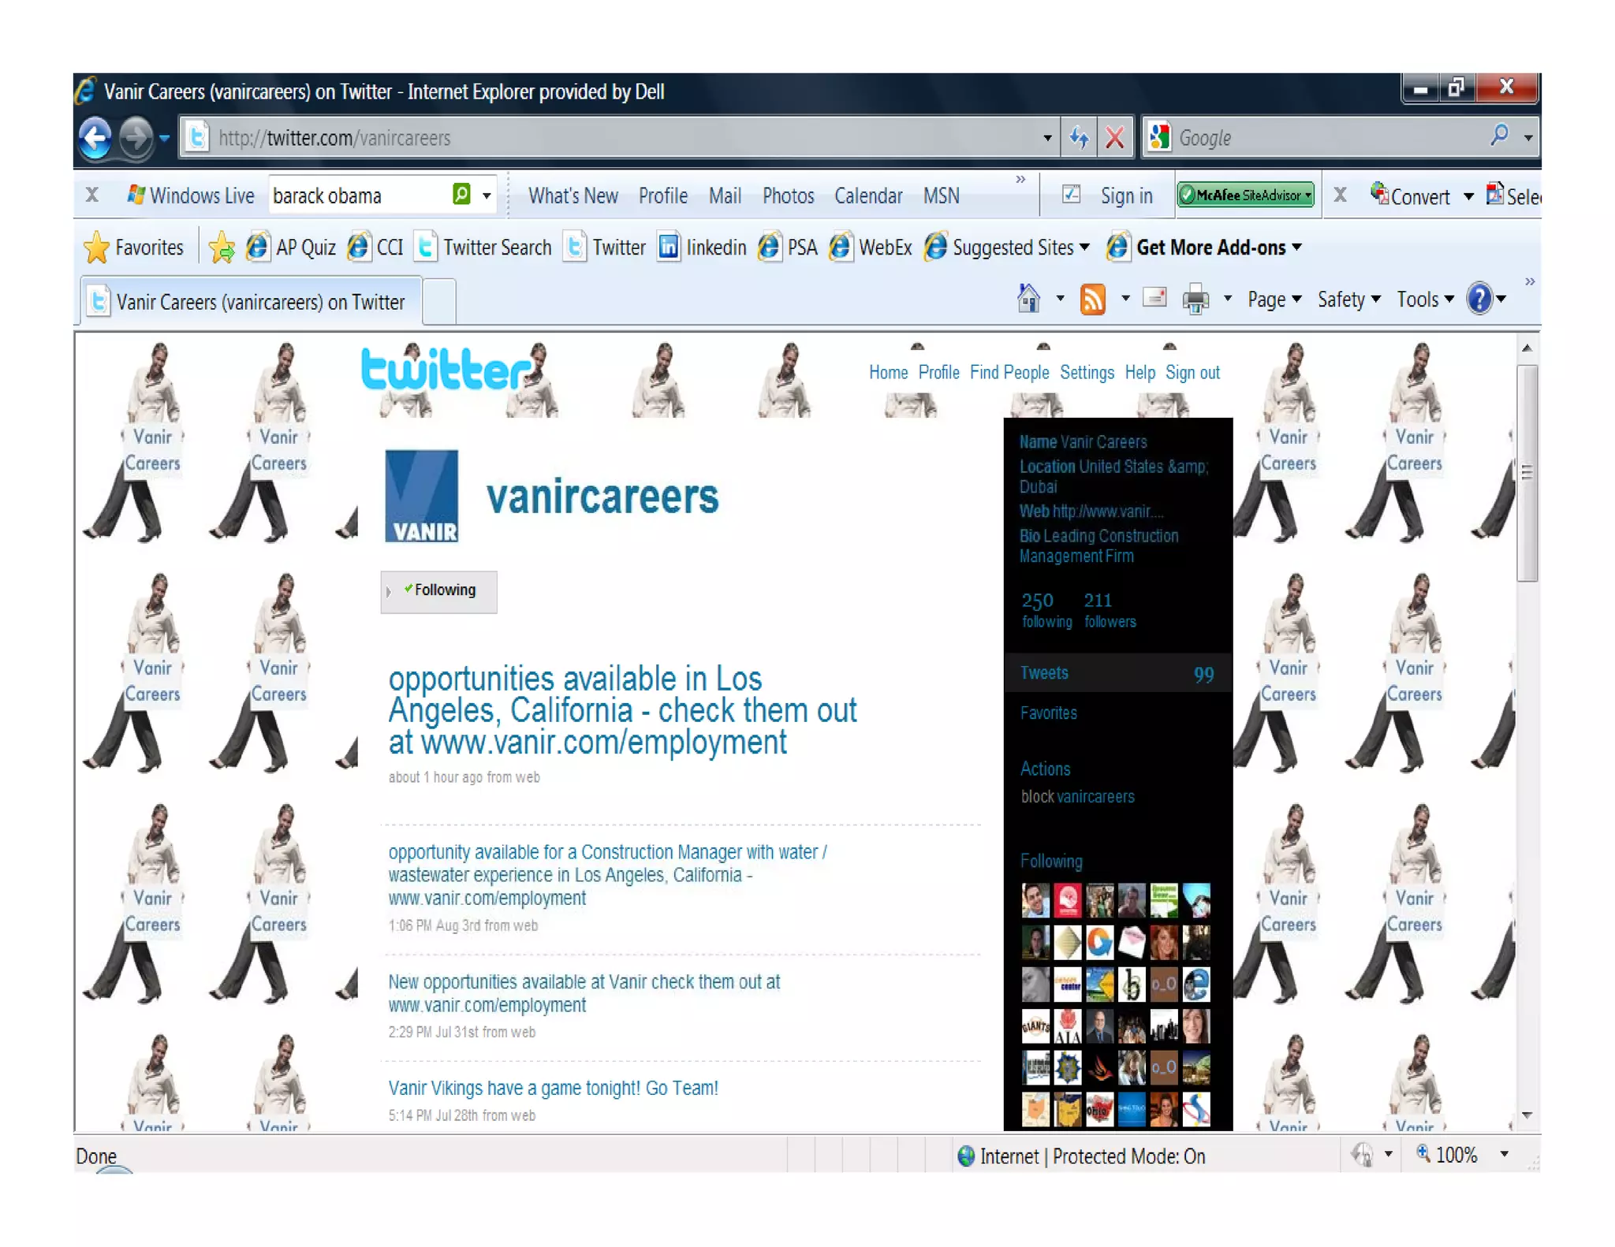Click the Read Mail envelope icon

1154,298
